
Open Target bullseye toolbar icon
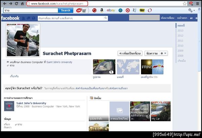(128, 10)
